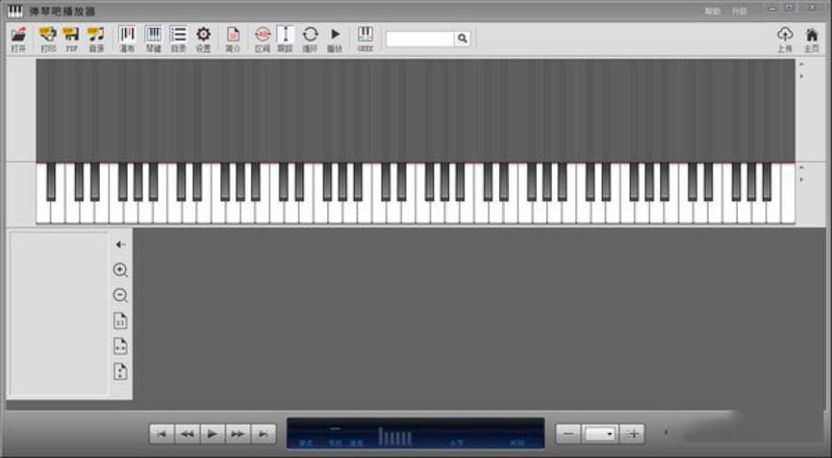Image resolution: width=832 pixels, height=458 pixels.
Task: Collapse side panel with left arrow icon
Action: point(120,244)
